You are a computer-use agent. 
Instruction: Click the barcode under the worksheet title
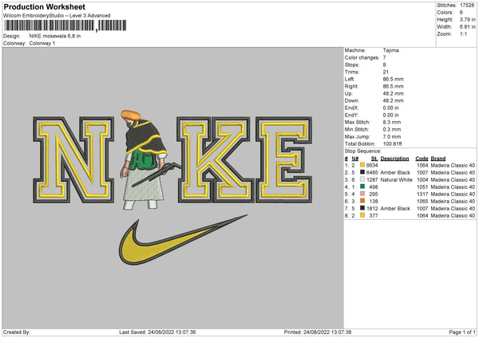tap(65, 26)
